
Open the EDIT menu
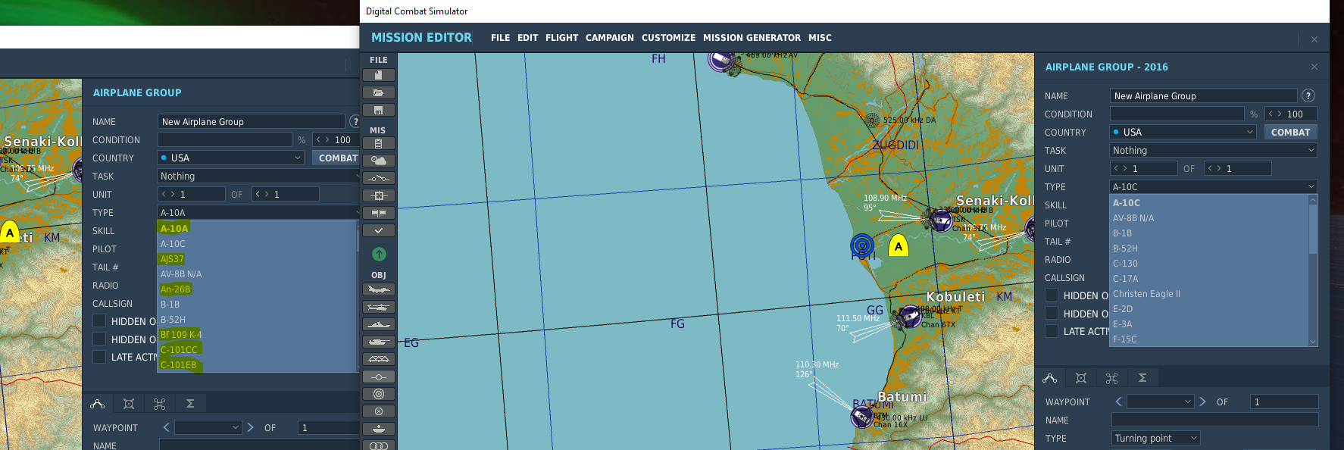[527, 37]
